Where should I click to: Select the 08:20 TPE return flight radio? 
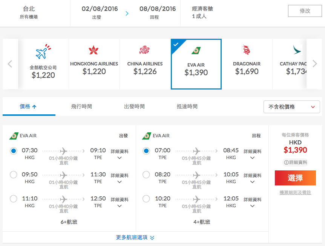[146, 175]
